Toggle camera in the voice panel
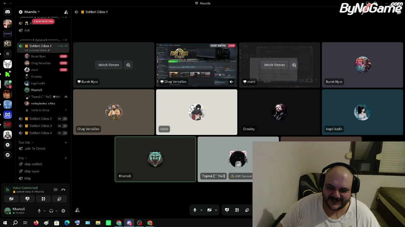Image resolution: width=405 pixels, height=227 pixels. 11,199
